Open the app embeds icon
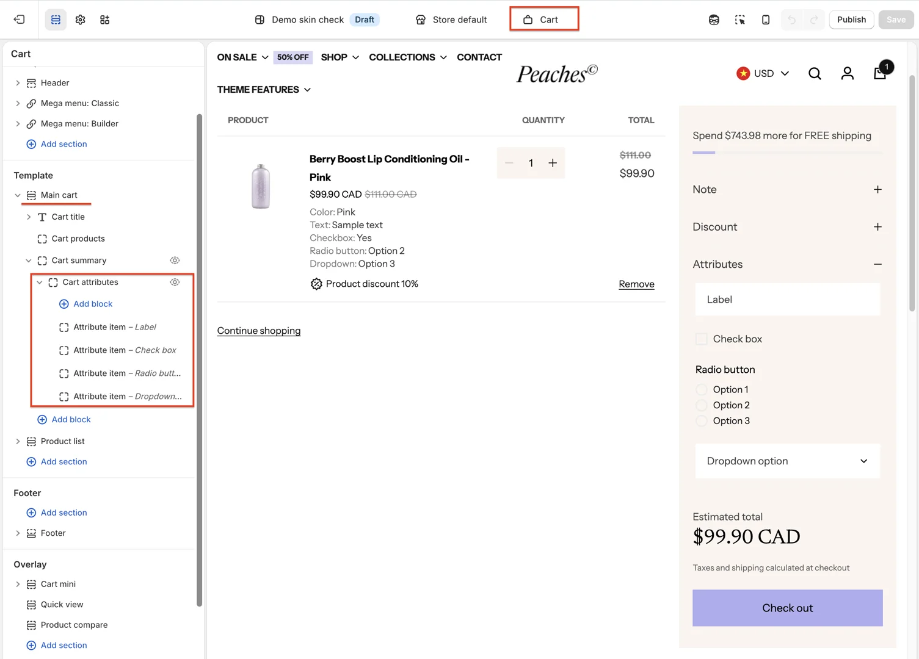The image size is (919, 659). [x=104, y=20]
